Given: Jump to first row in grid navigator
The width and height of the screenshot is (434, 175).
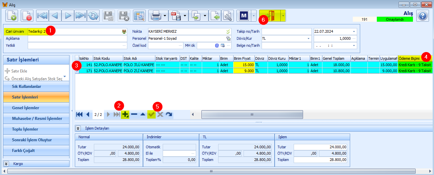Looking at the screenshot, I should pyautogui.click(x=80, y=114).
